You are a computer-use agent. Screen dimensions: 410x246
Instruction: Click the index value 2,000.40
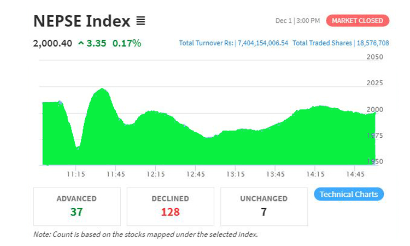[x=52, y=43]
